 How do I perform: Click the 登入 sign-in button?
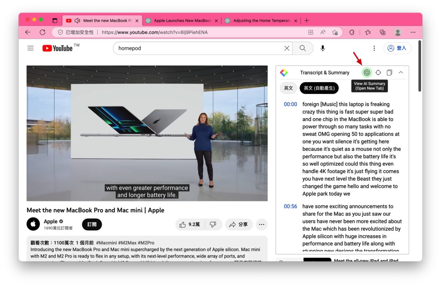coord(398,48)
